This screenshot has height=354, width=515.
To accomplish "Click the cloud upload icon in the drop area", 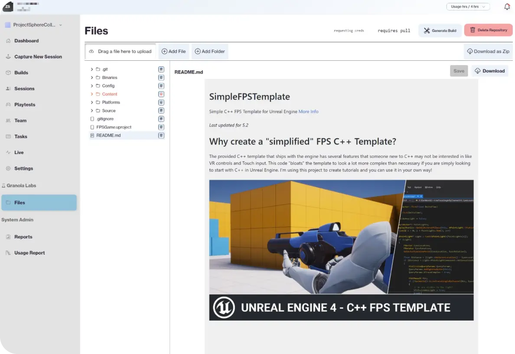I will (x=91, y=51).
